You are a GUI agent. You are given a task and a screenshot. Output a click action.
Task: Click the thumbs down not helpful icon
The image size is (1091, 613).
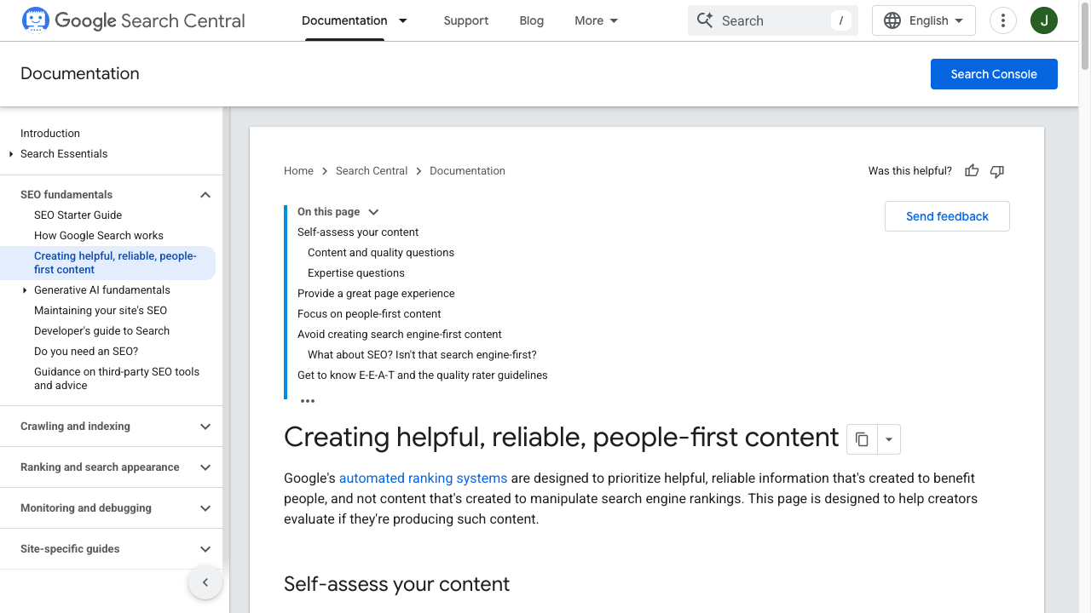coord(997,171)
